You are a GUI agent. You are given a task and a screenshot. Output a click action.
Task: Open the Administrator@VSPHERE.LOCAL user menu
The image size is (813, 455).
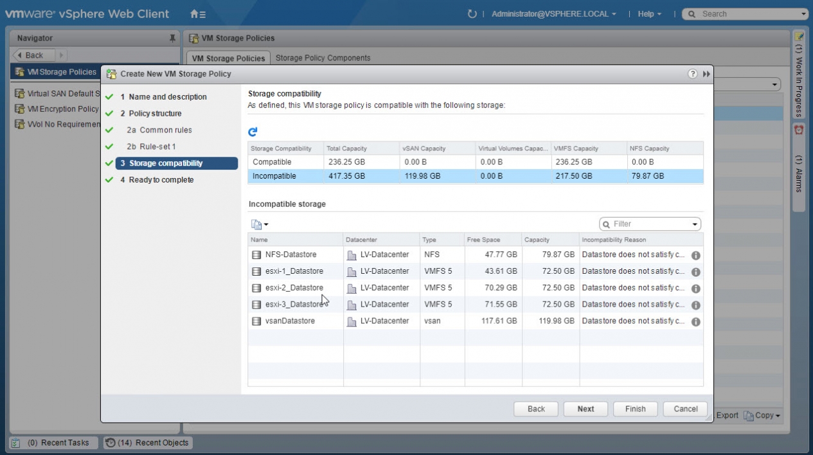click(x=553, y=14)
